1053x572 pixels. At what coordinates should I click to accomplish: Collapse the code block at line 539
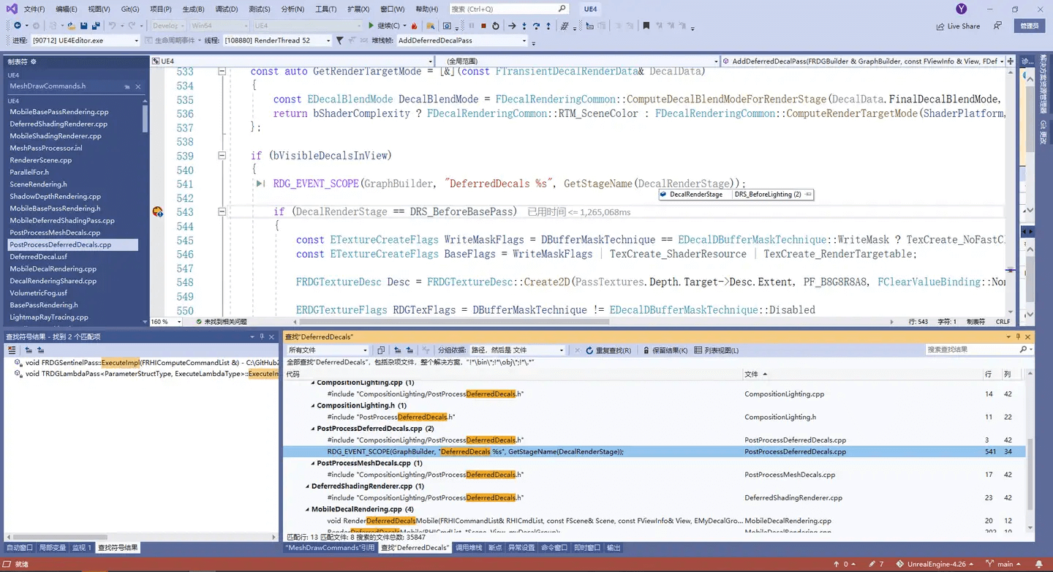pos(222,156)
